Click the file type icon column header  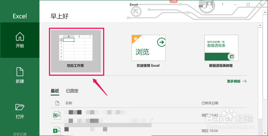(x=57, y=103)
